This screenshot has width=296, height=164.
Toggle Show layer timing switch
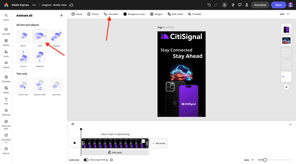coord(86,160)
